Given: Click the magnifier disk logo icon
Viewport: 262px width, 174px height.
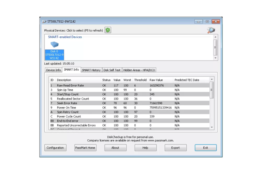Looking at the screenshot, I should (211, 30).
